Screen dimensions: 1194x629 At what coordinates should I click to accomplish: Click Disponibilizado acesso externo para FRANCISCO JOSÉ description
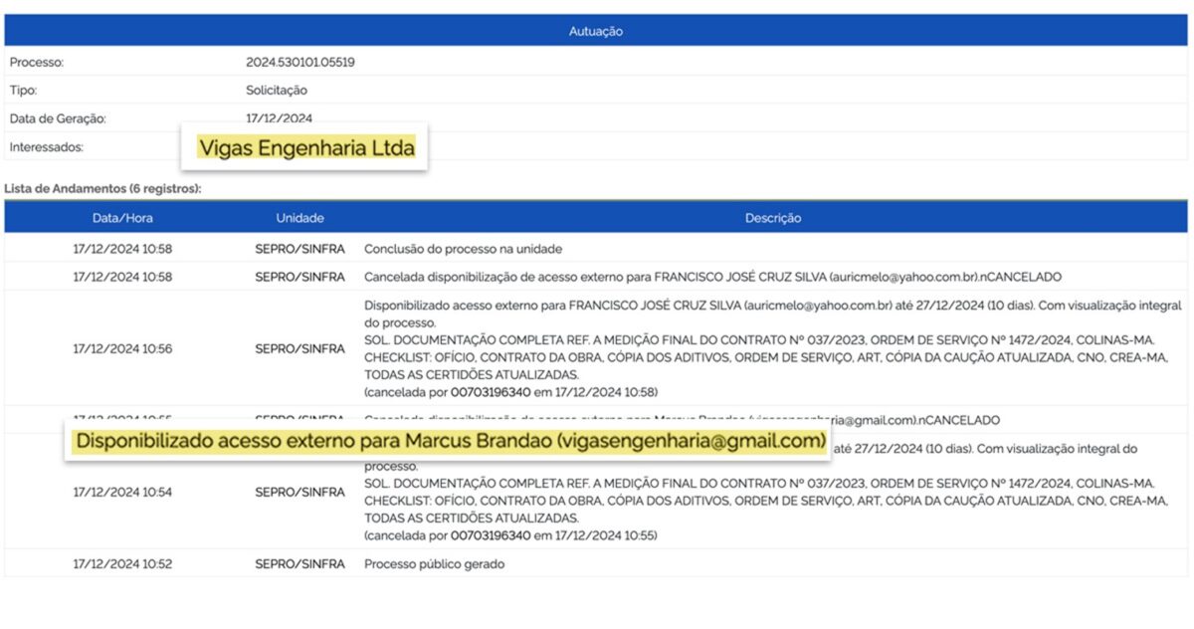773,348
